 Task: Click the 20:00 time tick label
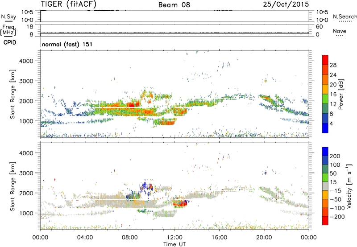pos(264,238)
